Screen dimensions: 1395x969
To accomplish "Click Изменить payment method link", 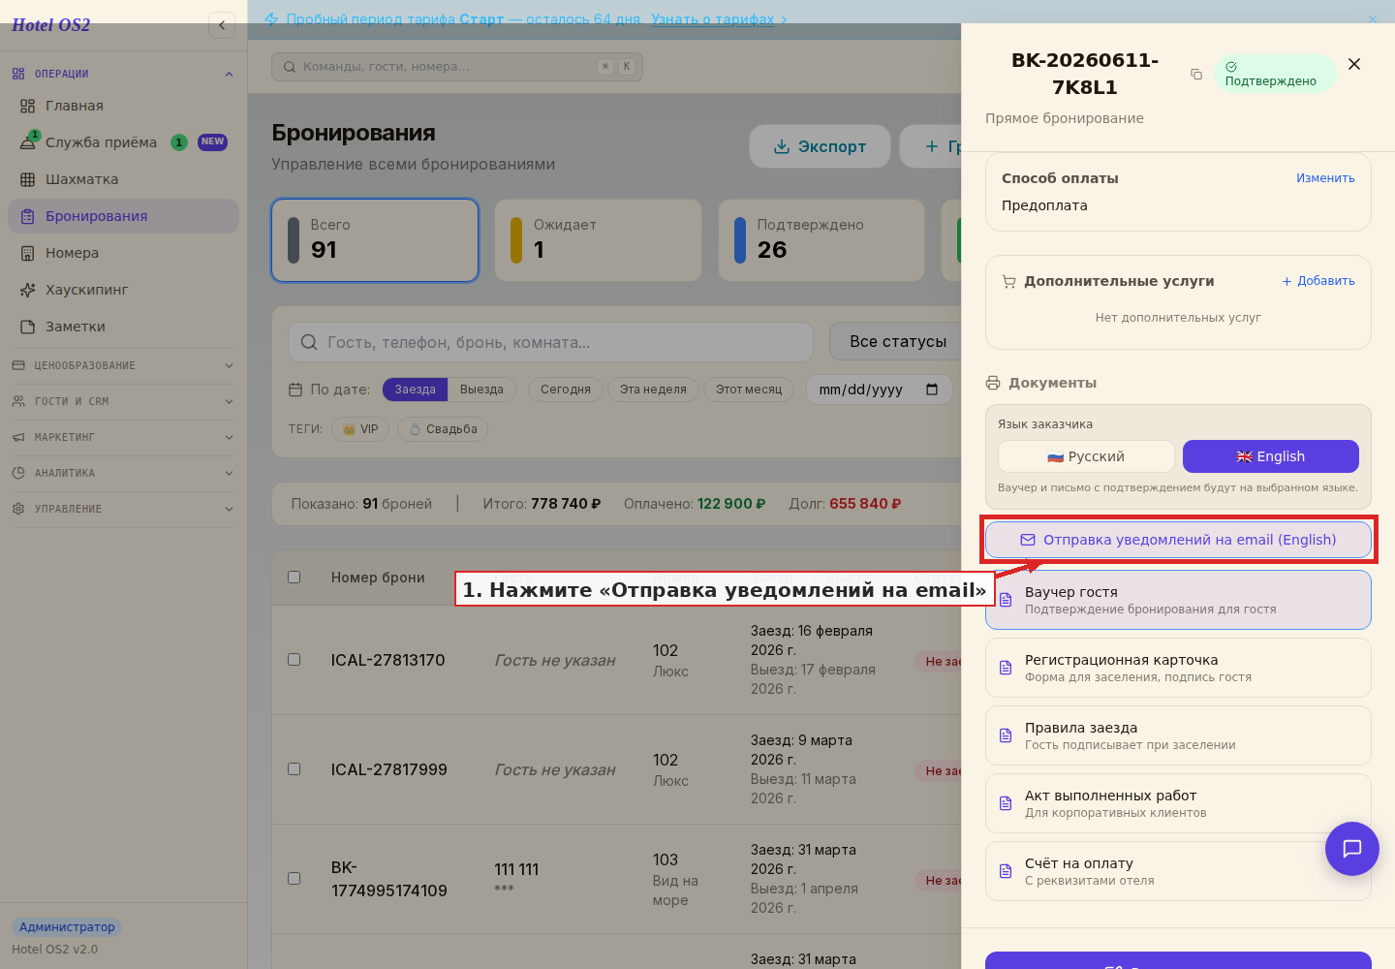I will tap(1325, 178).
